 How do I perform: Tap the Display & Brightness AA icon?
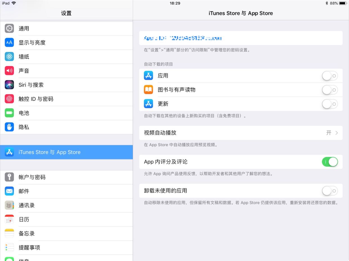(9, 42)
